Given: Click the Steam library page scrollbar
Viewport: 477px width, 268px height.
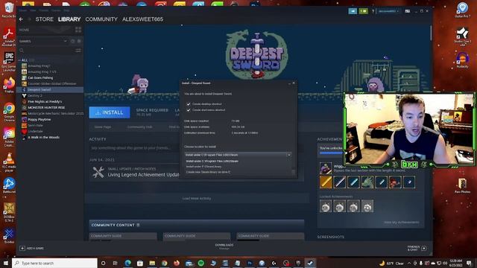Looking at the screenshot, I should pyautogui.click(x=431, y=33).
